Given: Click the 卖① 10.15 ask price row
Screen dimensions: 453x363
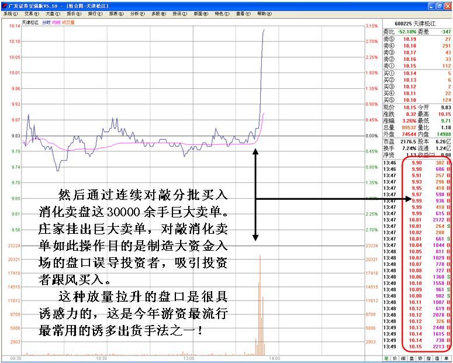Looking at the screenshot, I should pyautogui.click(x=417, y=66).
